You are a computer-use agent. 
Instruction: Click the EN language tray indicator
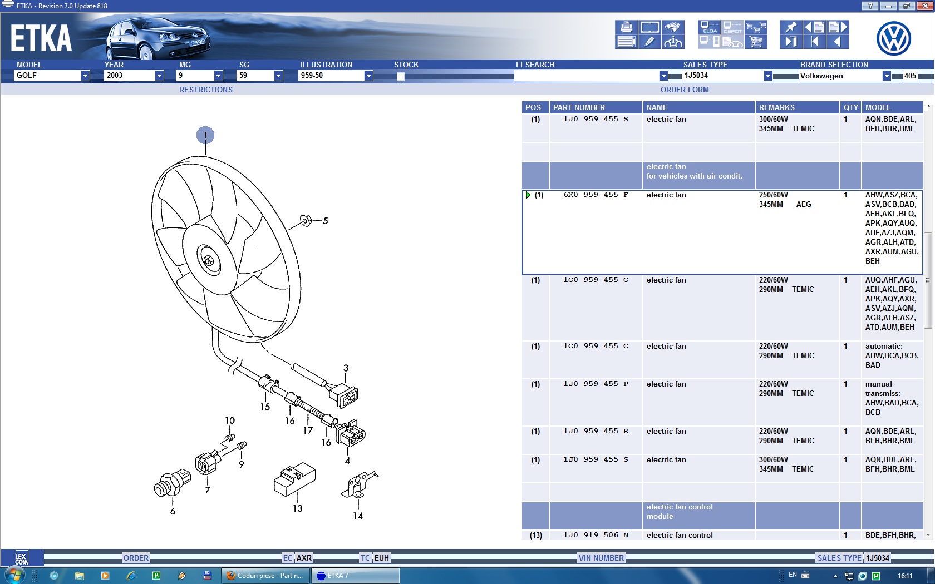click(793, 575)
